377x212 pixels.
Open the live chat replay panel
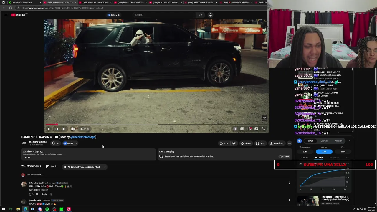[x=284, y=156]
